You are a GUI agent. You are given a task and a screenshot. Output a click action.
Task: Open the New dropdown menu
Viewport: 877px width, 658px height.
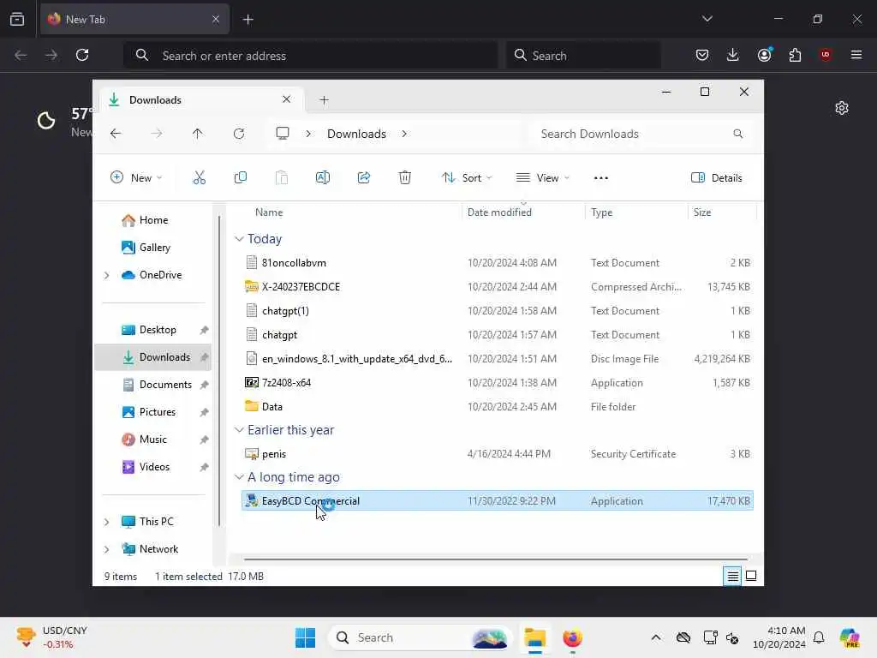click(x=136, y=178)
